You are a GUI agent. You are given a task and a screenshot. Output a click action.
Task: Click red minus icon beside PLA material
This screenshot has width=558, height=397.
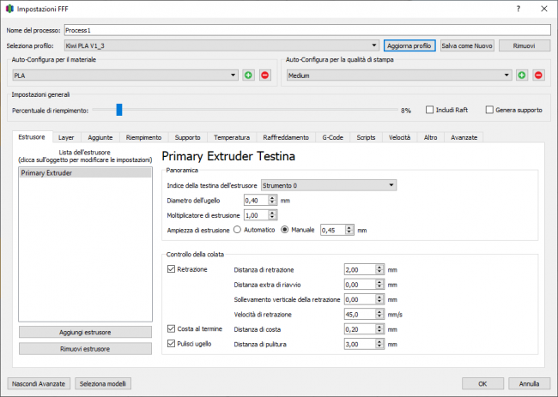click(x=264, y=75)
